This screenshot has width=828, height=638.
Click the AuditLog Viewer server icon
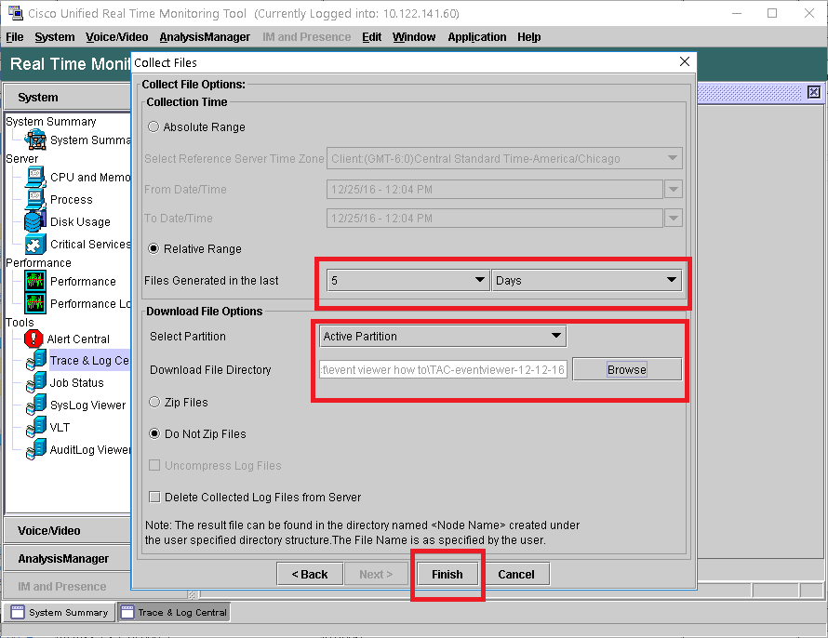click(36, 449)
